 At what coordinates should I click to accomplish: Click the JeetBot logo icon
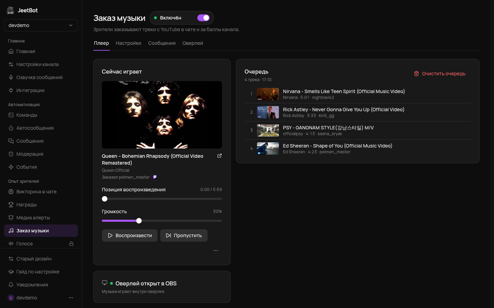coord(10,10)
